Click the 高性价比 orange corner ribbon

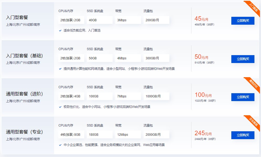[253, 84]
